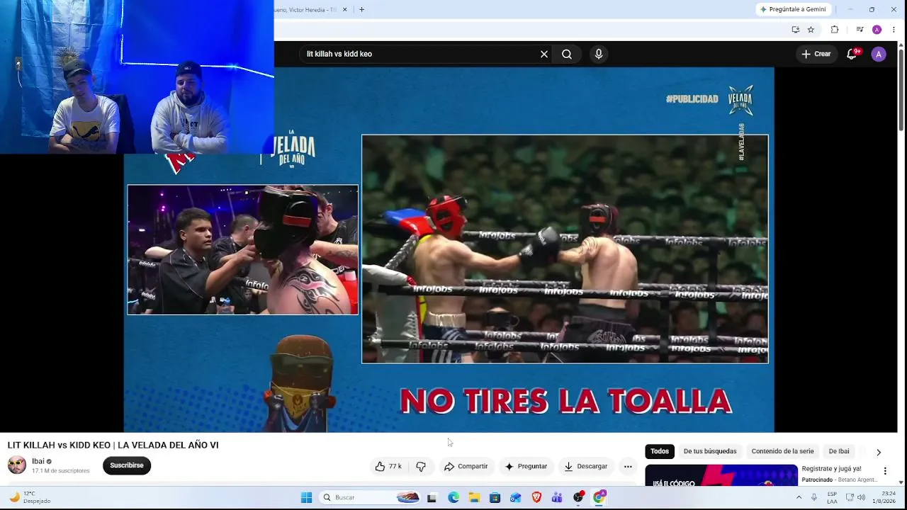907x510 pixels.
Task: Open Chrome media controls icon
Action: [x=860, y=30]
